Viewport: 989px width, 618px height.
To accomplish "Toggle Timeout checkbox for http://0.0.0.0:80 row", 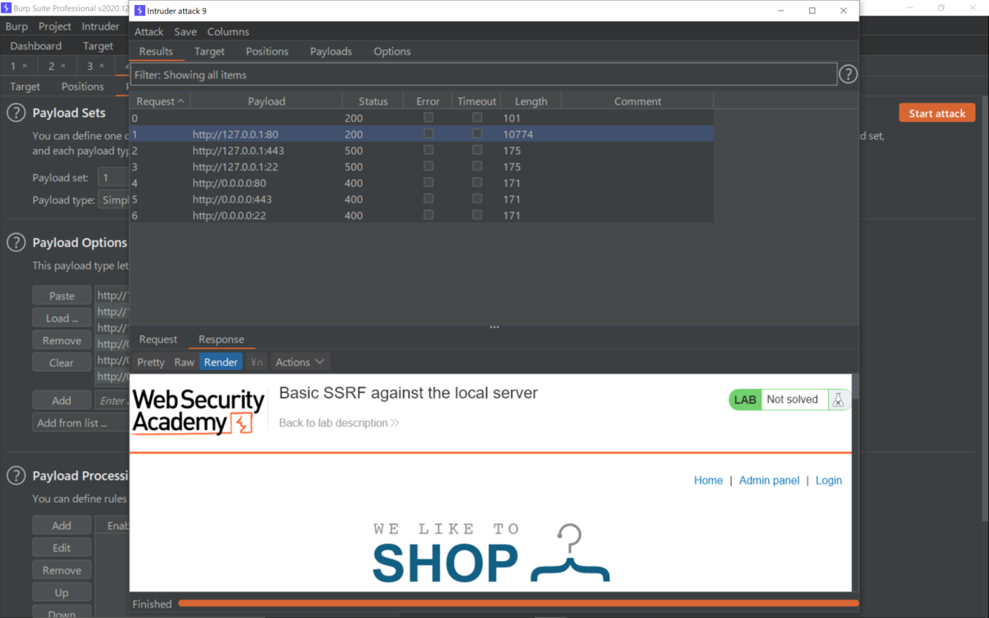I will click(477, 182).
